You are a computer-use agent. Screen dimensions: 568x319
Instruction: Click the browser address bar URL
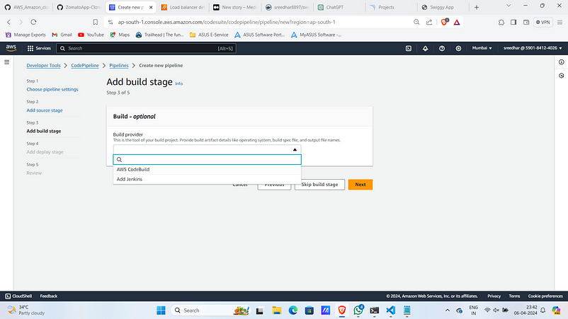point(227,22)
